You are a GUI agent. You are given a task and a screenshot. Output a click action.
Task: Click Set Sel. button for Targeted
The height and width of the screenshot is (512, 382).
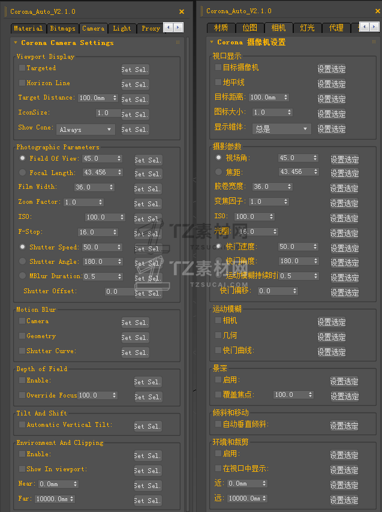click(135, 70)
